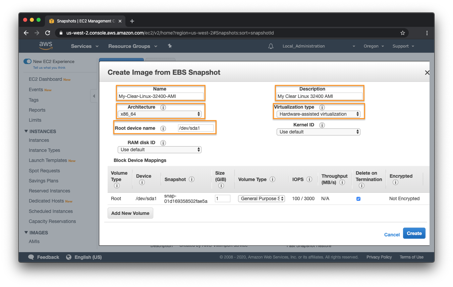Show info for Root device name

point(163,128)
